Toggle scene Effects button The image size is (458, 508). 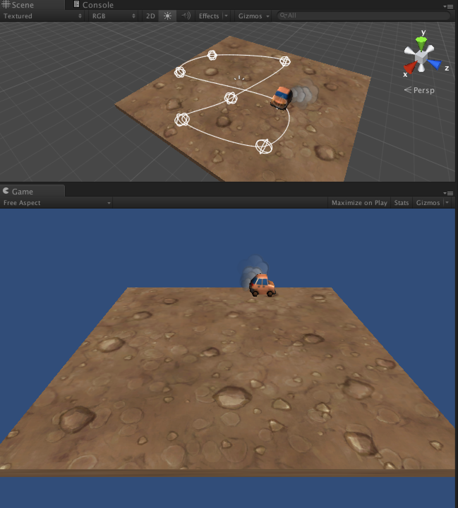pos(209,16)
